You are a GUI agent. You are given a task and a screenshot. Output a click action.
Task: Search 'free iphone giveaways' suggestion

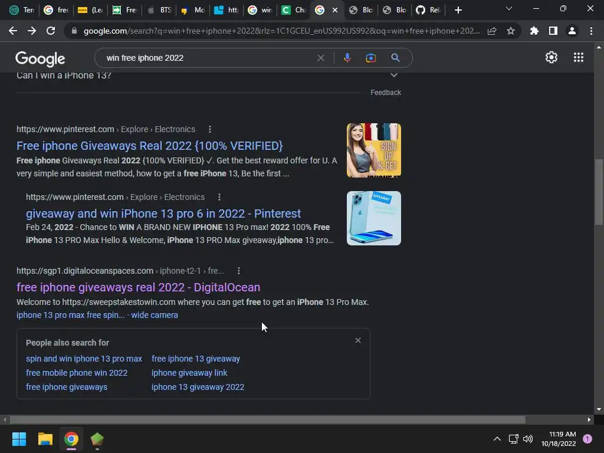pos(67,387)
